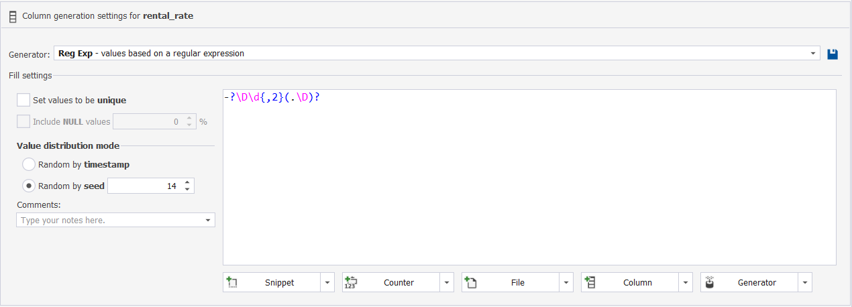Click the Generator button icon
Image resolution: width=852 pixels, height=307 pixels.
(709, 282)
